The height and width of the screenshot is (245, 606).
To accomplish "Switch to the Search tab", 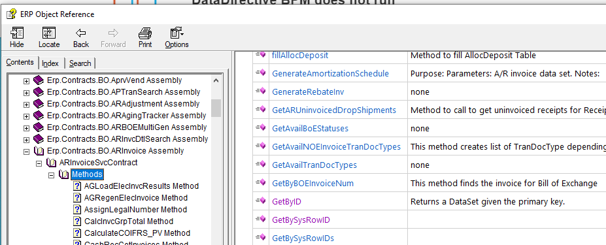I will point(80,63).
